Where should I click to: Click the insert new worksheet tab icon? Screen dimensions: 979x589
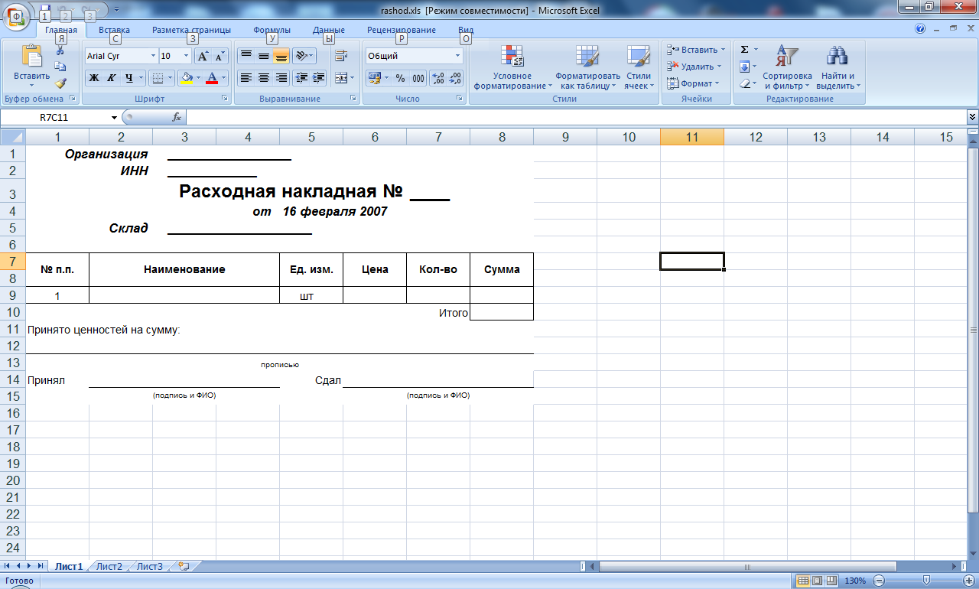(183, 567)
